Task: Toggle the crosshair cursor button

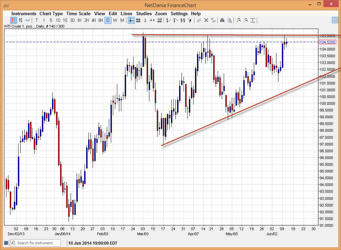Action: 131,20
